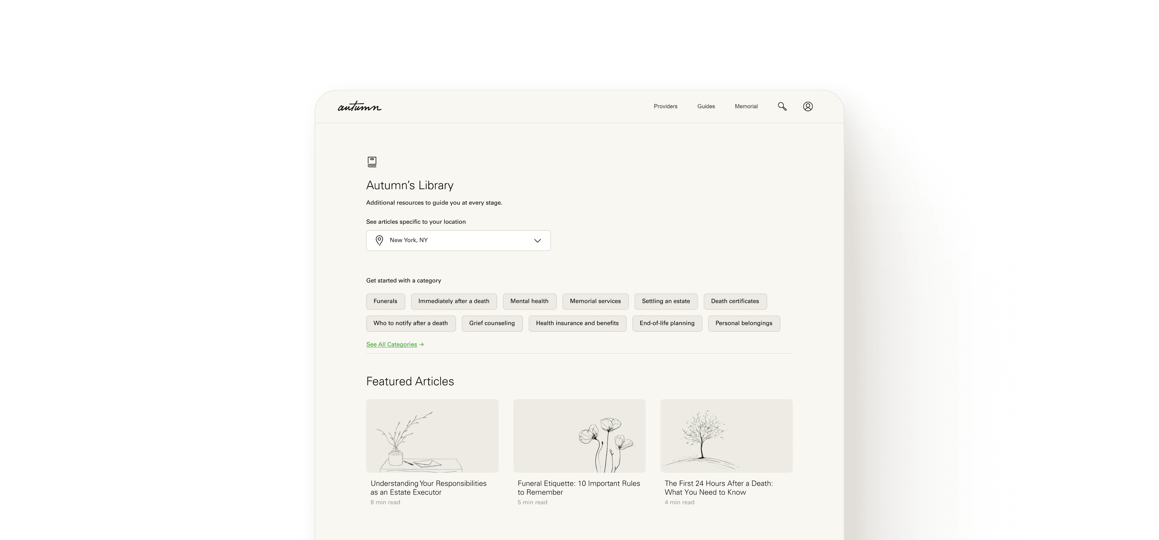Select the Memorial services category
This screenshot has height=540, width=1159.
click(x=595, y=301)
